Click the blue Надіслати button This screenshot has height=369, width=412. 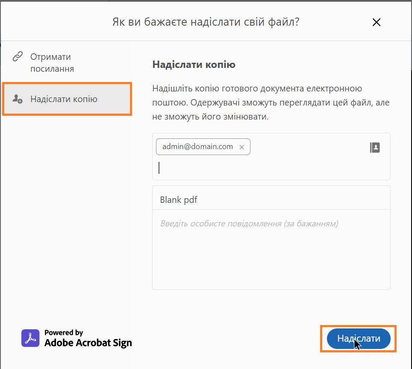(x=359, y=339)
